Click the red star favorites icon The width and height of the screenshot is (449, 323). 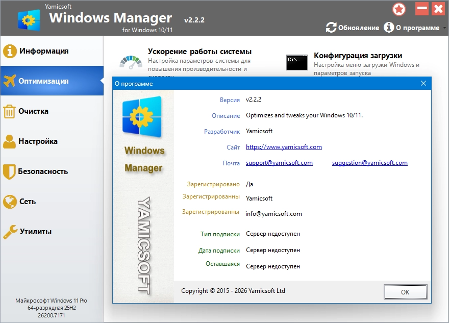point(399,10)
